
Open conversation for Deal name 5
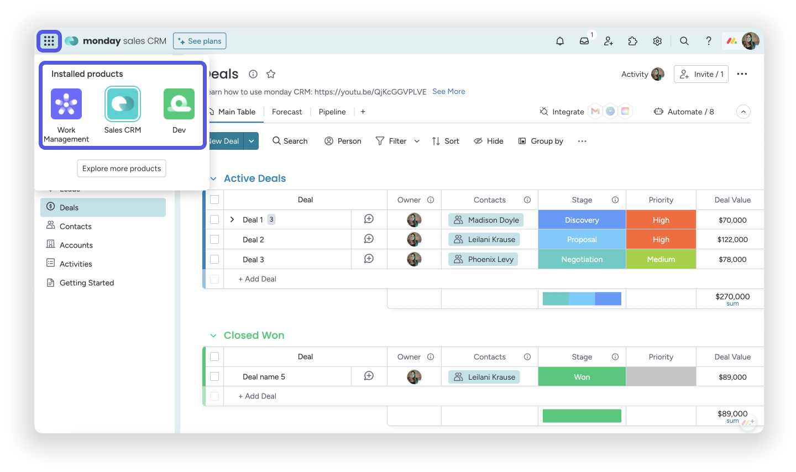pos(369,376)
